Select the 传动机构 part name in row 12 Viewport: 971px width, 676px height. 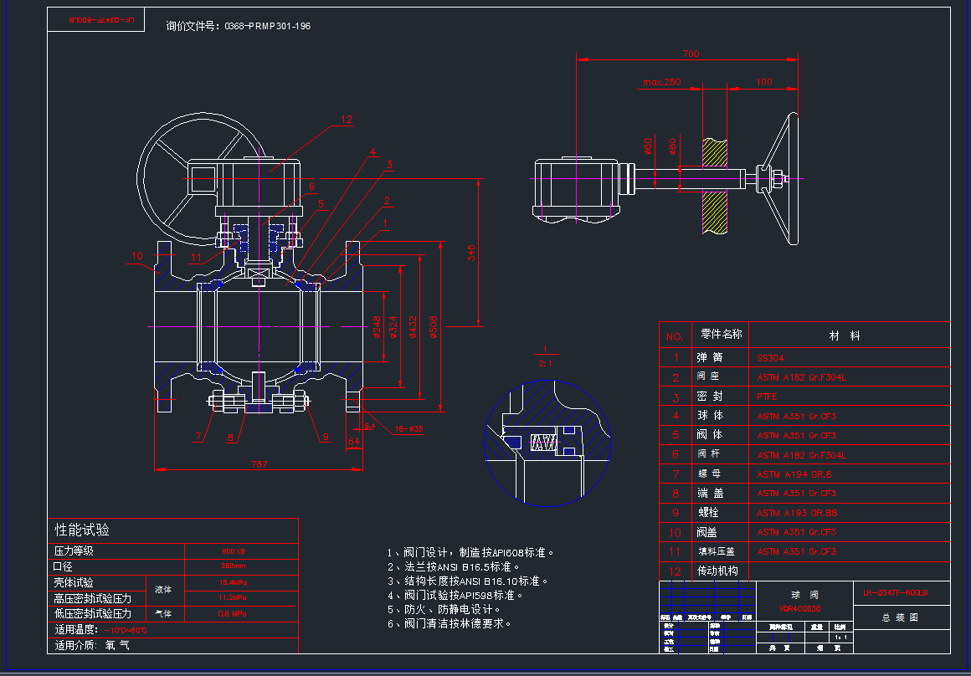point(717,571)
